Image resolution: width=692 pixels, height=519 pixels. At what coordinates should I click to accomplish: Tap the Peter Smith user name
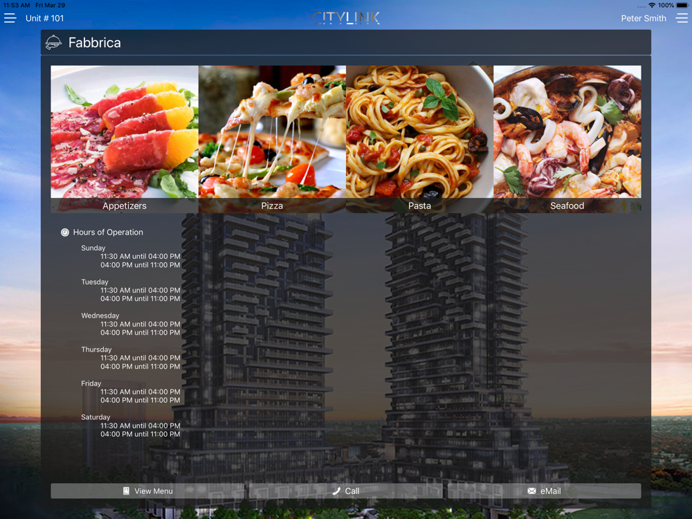click(x=644, y=18)
